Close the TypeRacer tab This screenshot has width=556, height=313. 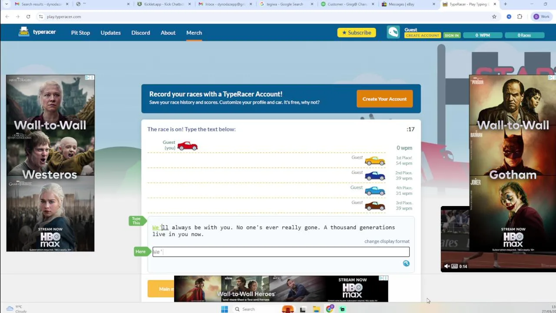click(495, 4)
